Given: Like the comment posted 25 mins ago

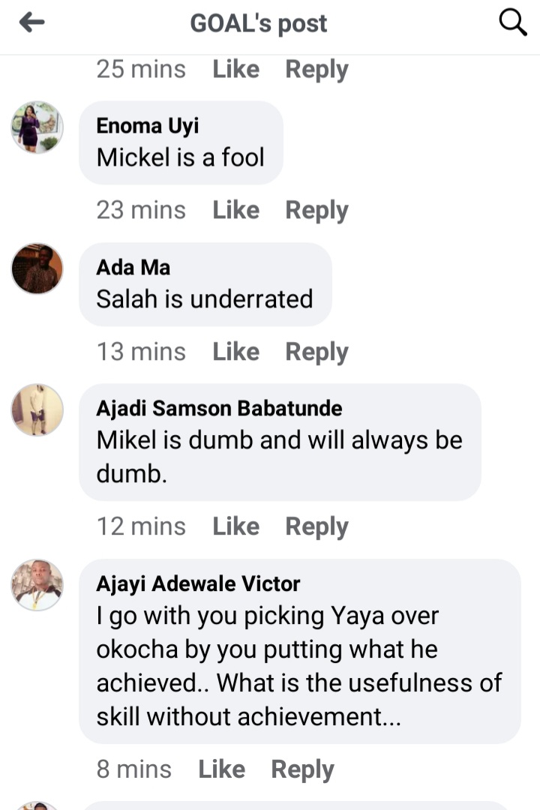Looking at the screenshot, I should tap(235, 69).
